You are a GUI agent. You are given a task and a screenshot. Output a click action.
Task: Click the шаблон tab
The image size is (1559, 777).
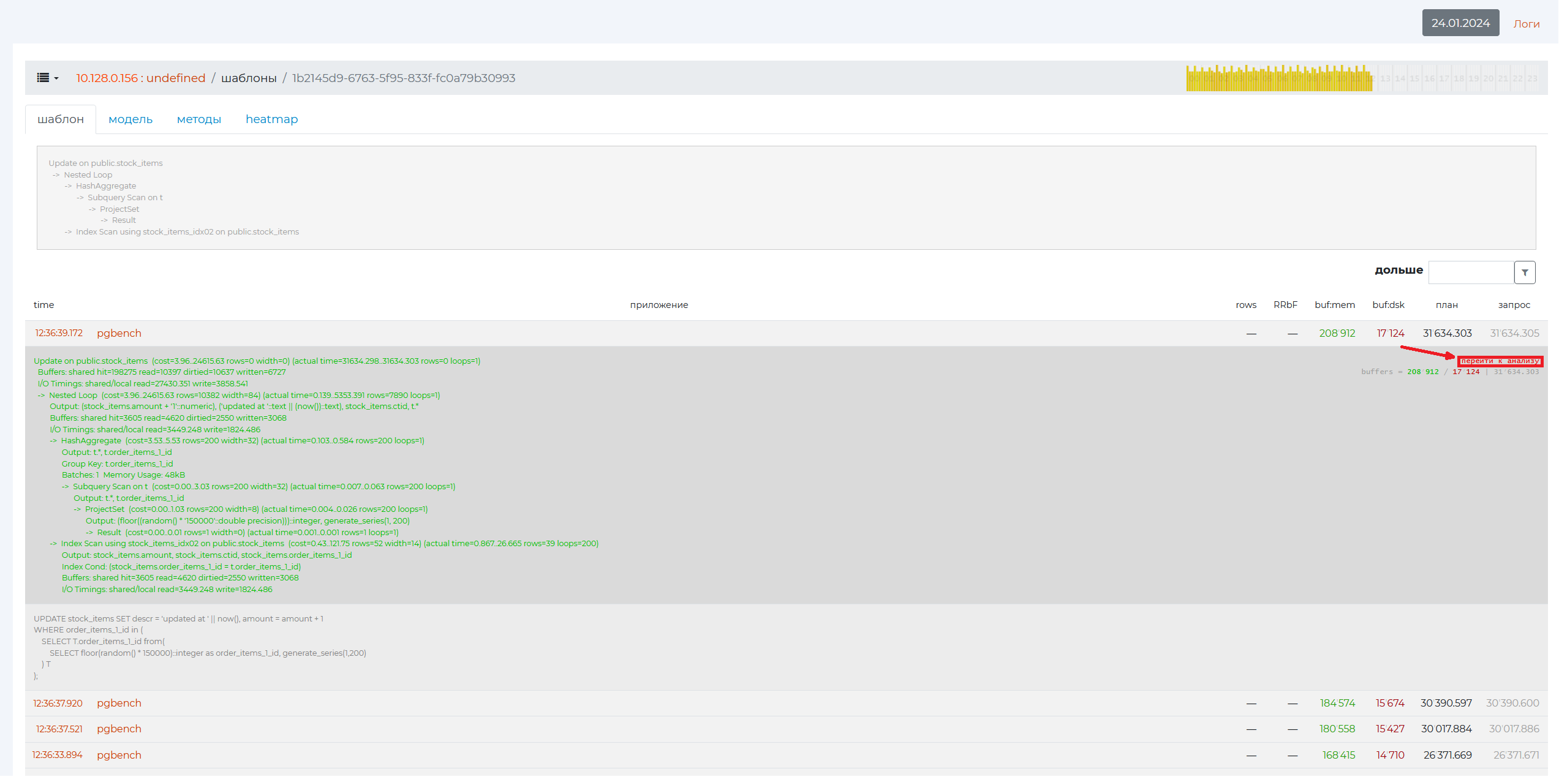tap(61, 119)
